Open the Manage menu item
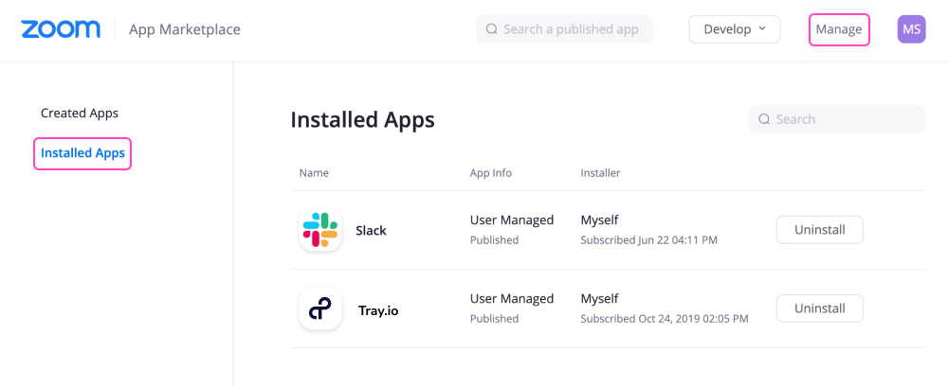 click(x=838, y=29)
